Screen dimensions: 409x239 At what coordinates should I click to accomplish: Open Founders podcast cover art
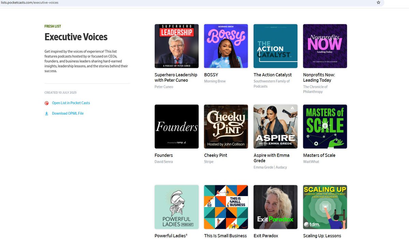click(177, 127)
